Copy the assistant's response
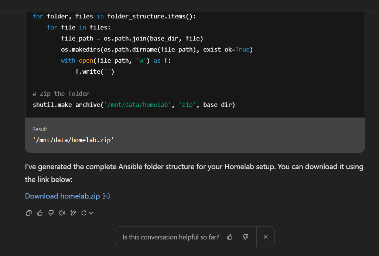 pos(29,213)
